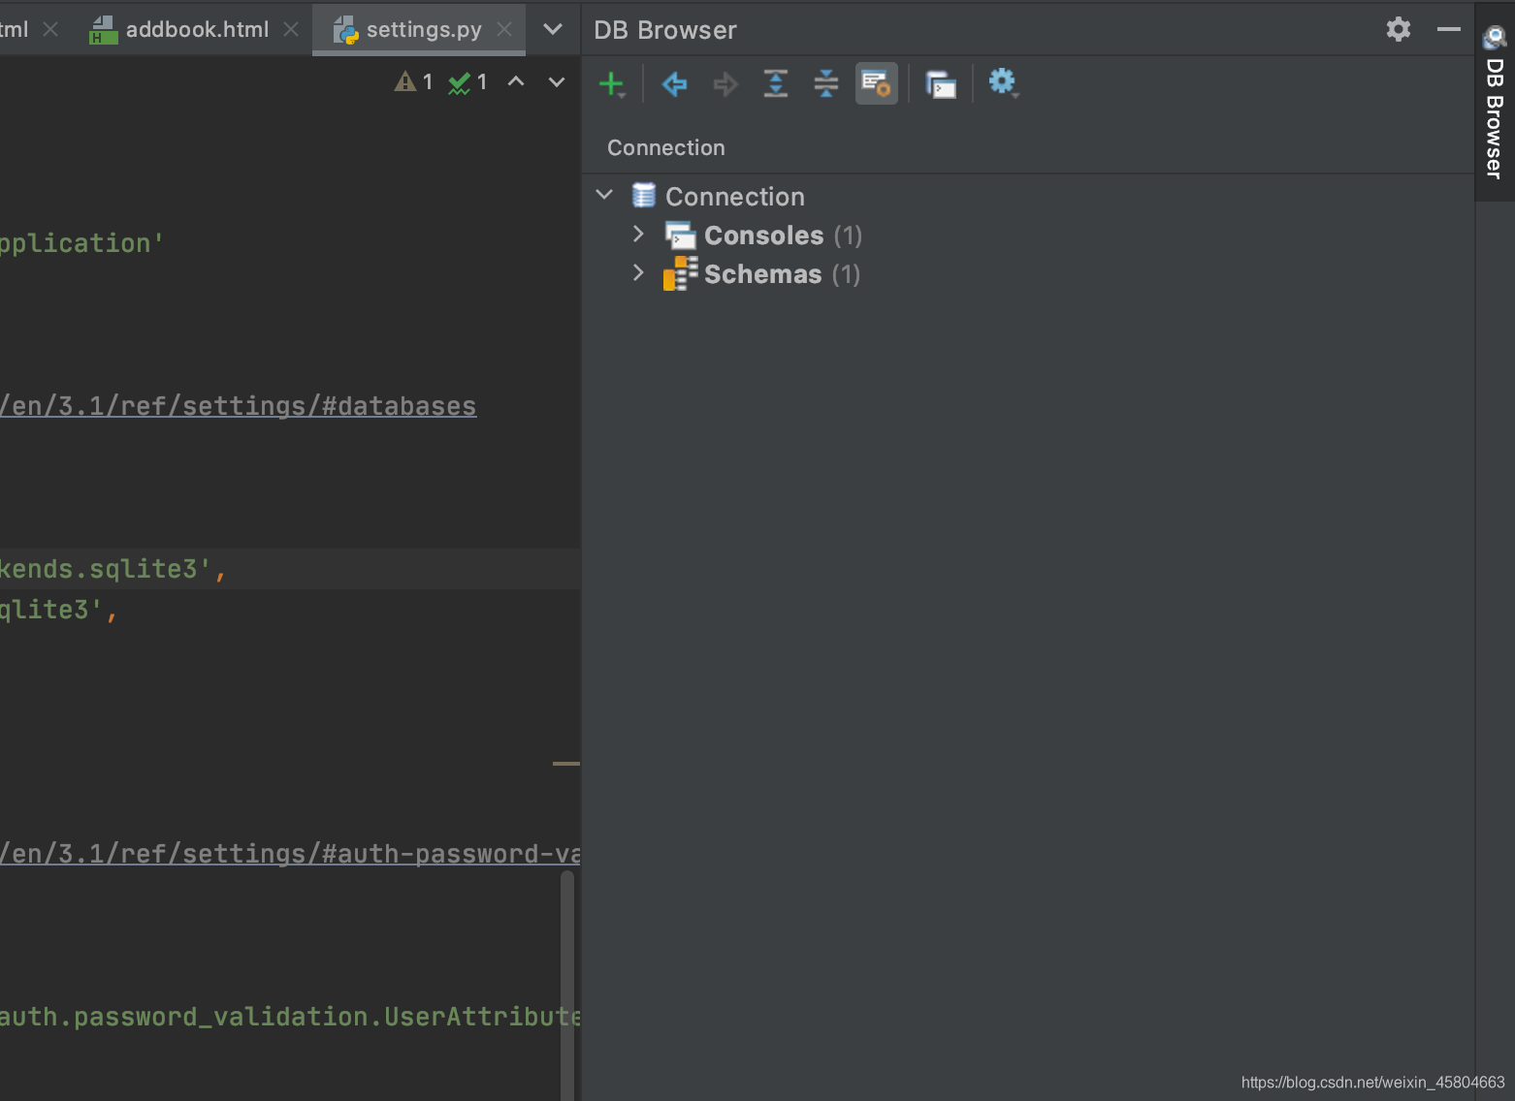
Task: Close the settings.py tab
Action: (x=504, y=30)
